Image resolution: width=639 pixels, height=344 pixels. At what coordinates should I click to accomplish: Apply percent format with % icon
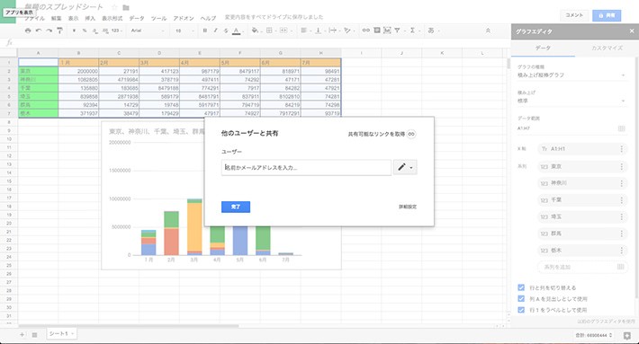[x=85, y=31]
